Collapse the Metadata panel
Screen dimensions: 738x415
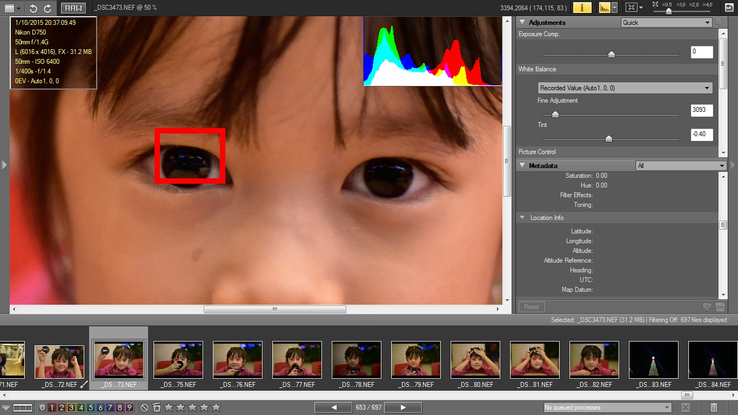(522, 166)
